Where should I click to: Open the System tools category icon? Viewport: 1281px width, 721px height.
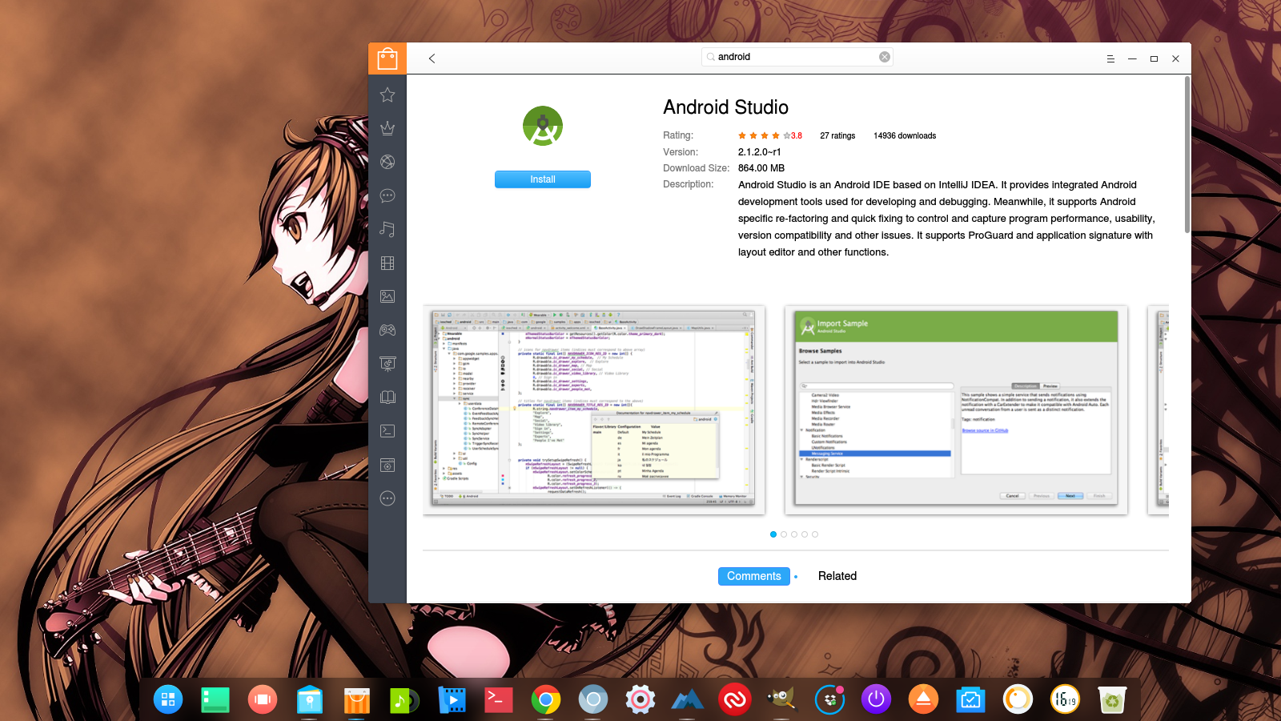click(388, 465)
